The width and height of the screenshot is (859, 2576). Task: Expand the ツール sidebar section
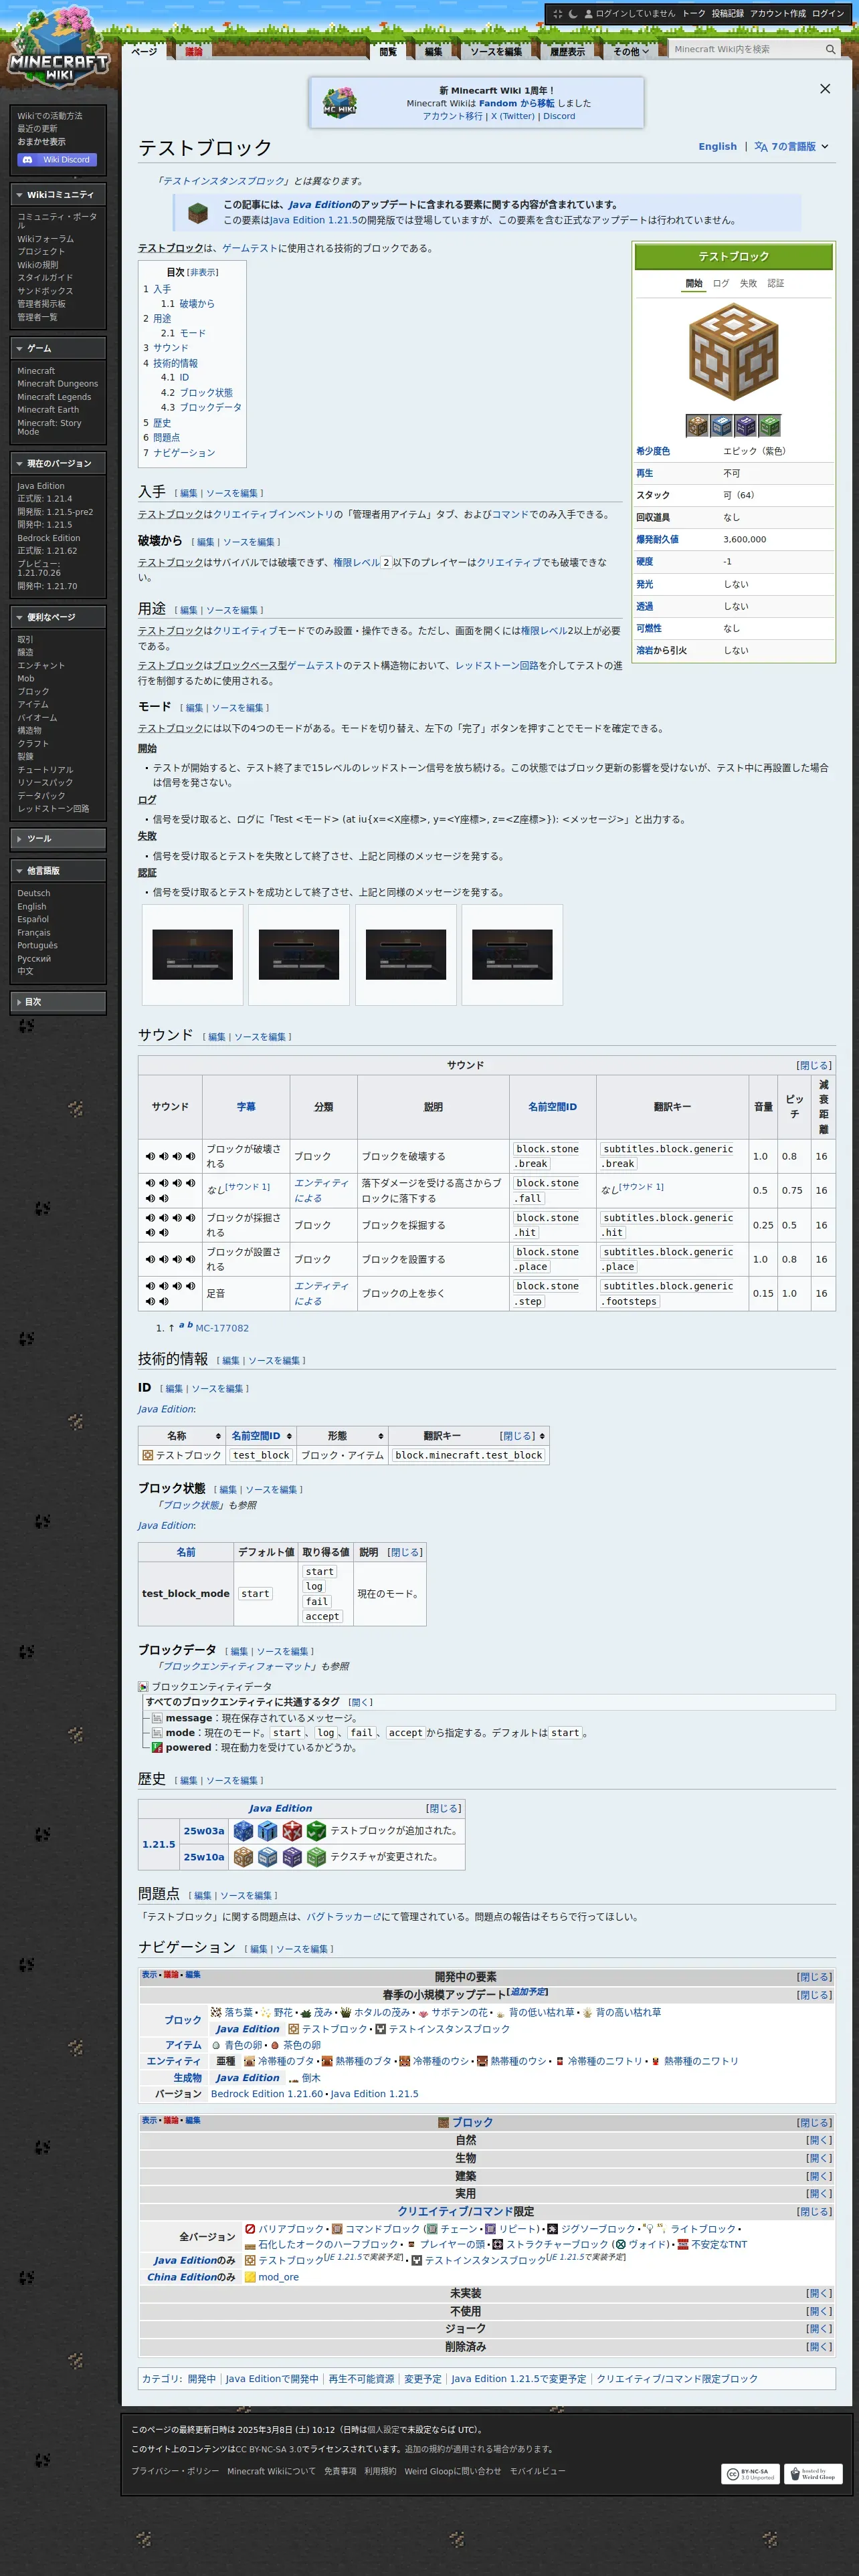[x=58, y=839]
